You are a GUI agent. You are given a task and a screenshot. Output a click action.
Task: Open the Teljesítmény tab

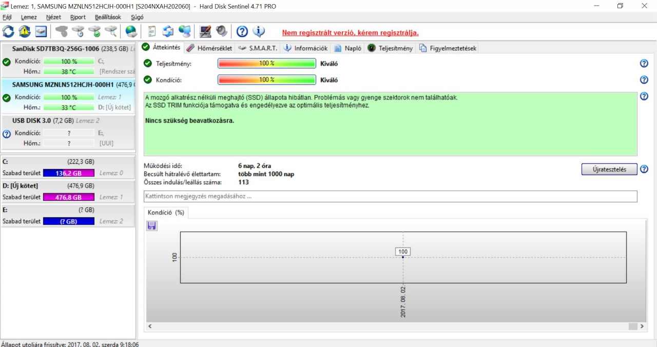click(390, 48)
